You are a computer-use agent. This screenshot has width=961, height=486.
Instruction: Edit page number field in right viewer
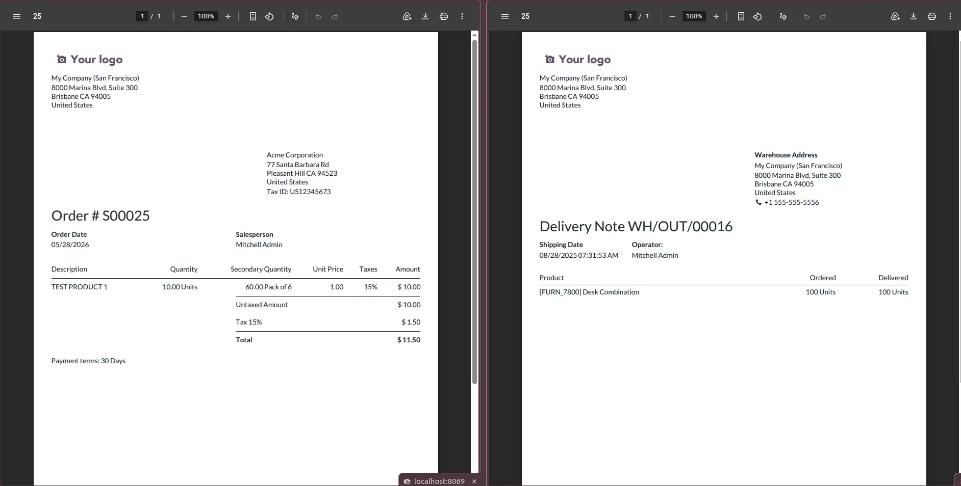pos(630,16)
